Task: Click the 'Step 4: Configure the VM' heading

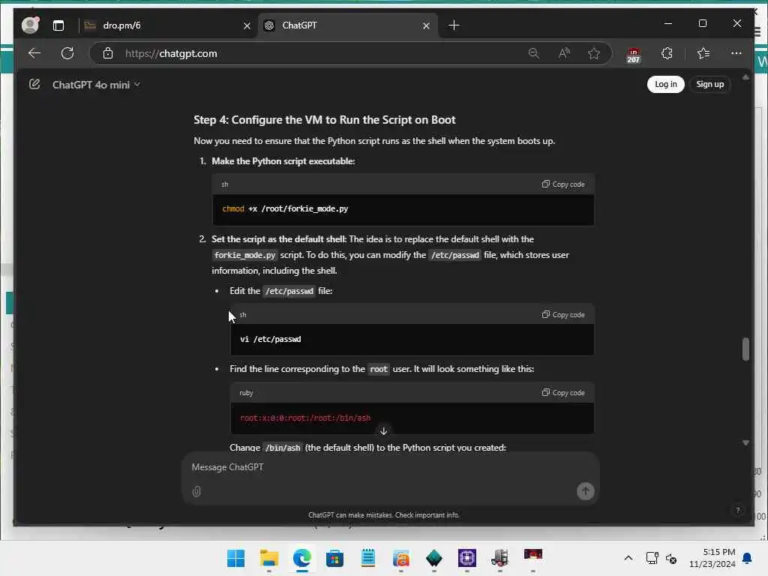Action: (324, 120)
